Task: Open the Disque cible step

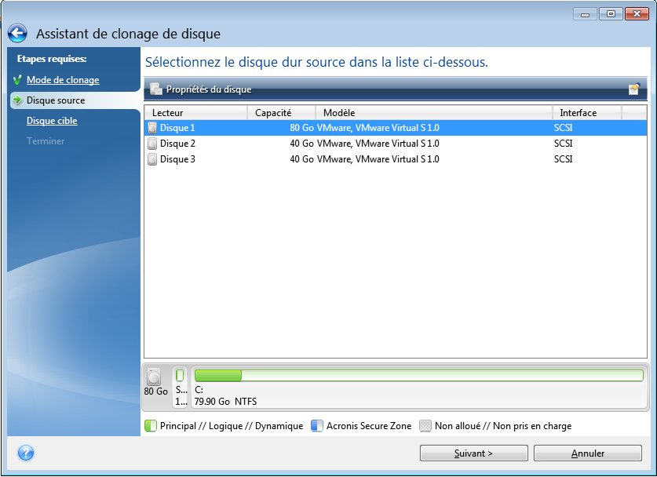Action: [x=52, y=121]
